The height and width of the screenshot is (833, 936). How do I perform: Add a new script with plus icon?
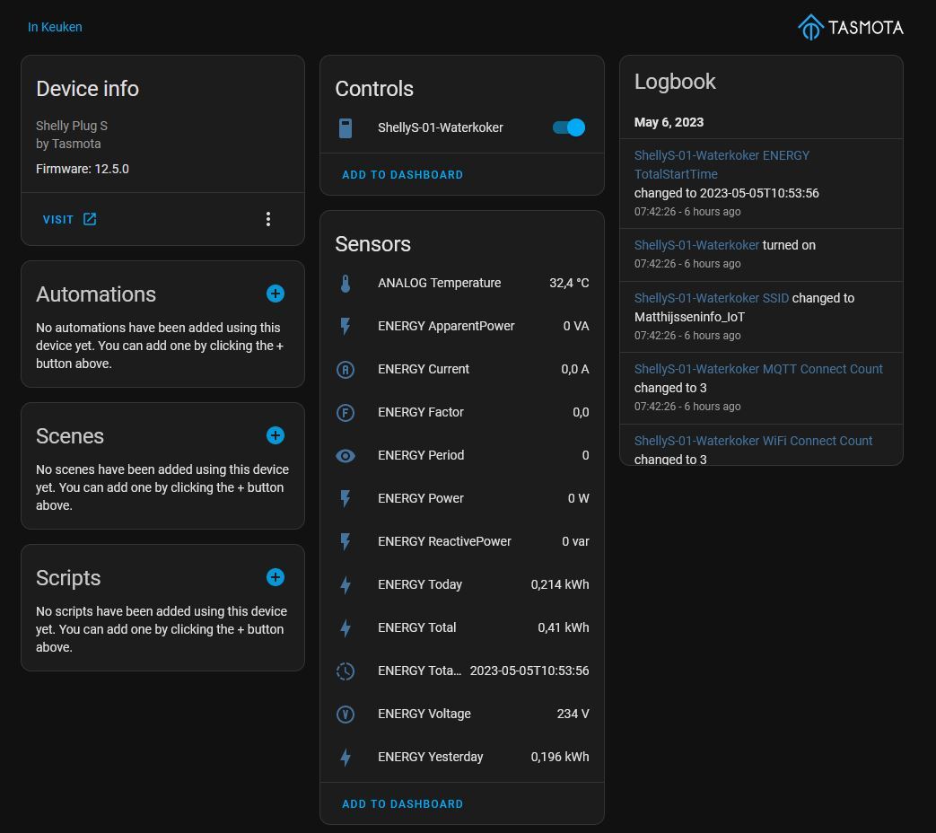click(x=276, y=577)
